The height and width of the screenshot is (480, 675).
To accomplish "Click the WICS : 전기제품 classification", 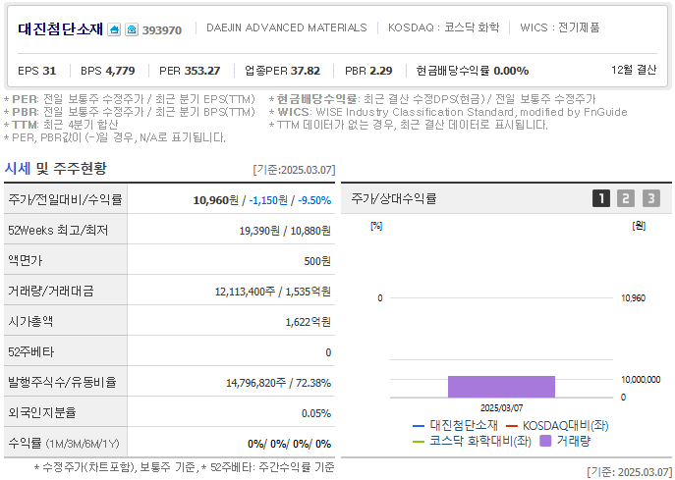I will pyautogui.click(x=560, y=27).
